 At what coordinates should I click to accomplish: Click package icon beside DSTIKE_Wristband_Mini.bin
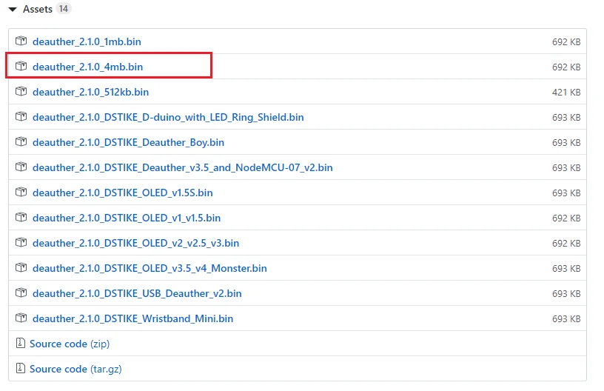point(21,318)
